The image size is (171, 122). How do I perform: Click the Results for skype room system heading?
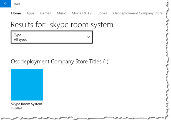pos(62,25)
